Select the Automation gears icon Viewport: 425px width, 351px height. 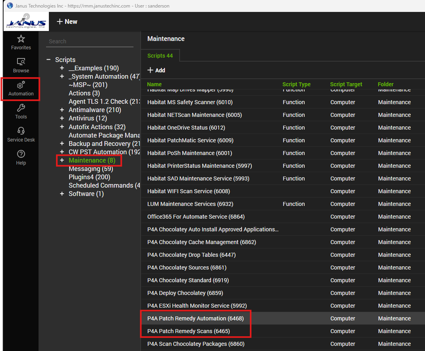21,85
